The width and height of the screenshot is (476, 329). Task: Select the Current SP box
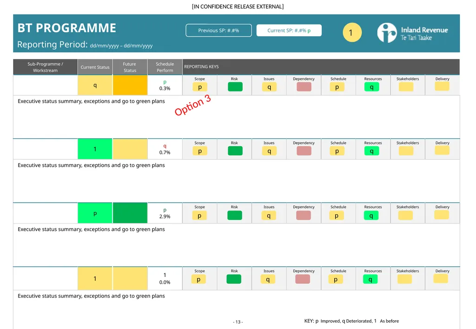[x=289, y=30]
